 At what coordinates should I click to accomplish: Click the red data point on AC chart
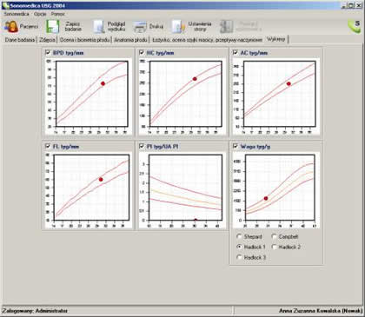coord(289,83)
